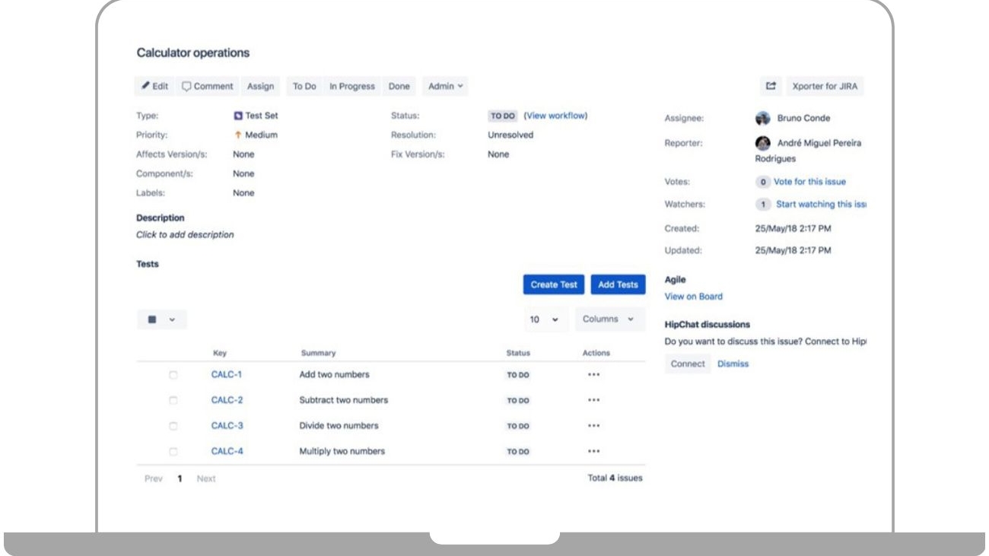Open the View workflow link
This screenshot has width=989, height=556.
click(555, 116)
